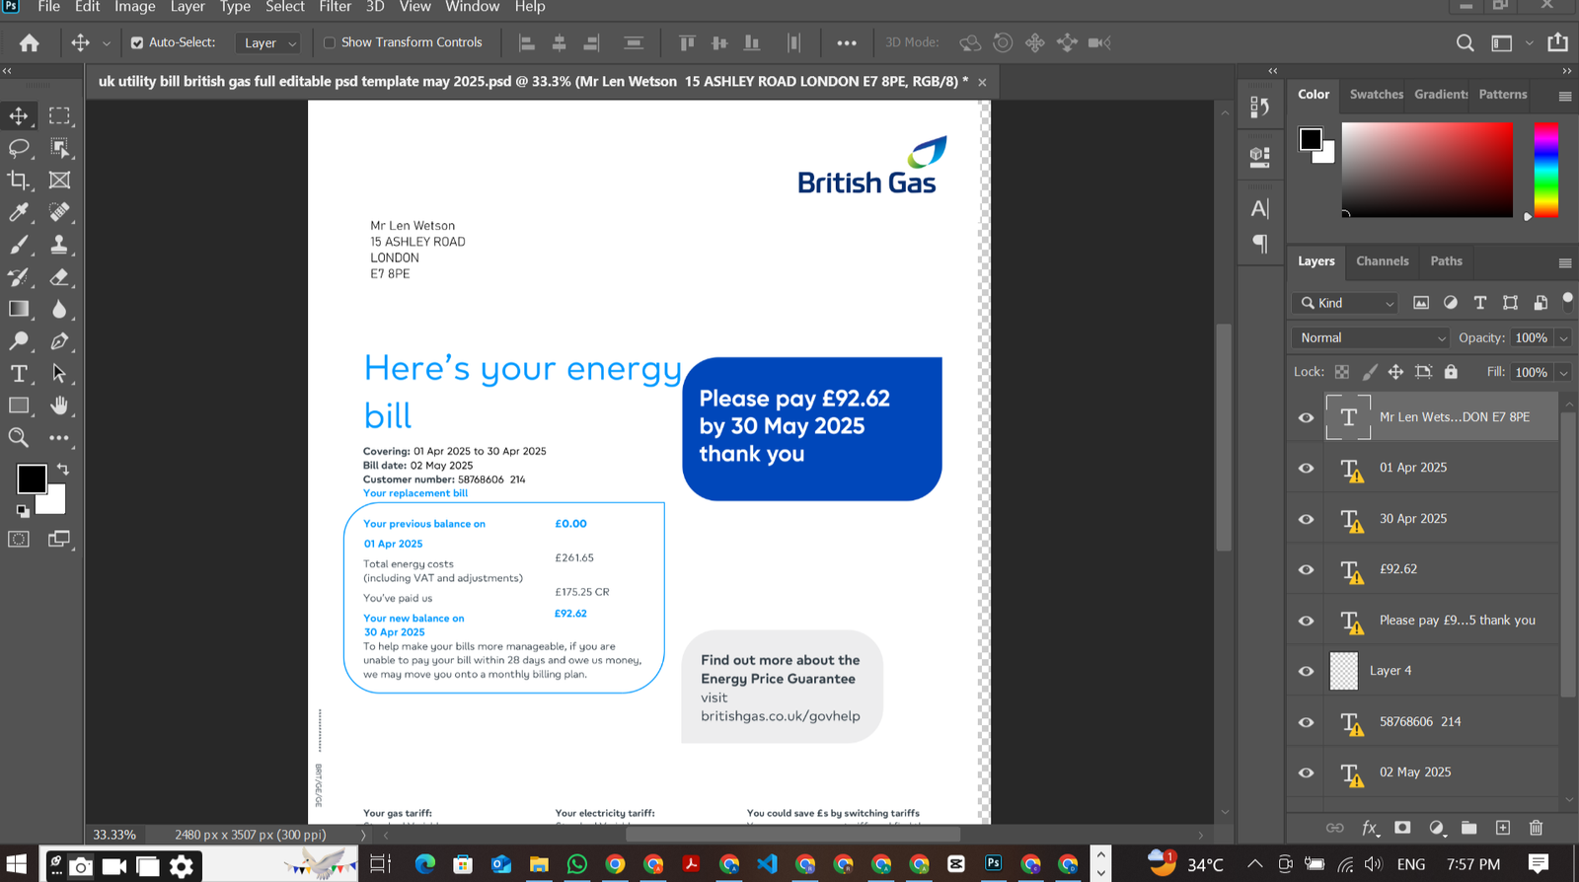This screenshot has width=1579, height=882.
Task: Select the Brush tool
Action: [x=19, y=245]
